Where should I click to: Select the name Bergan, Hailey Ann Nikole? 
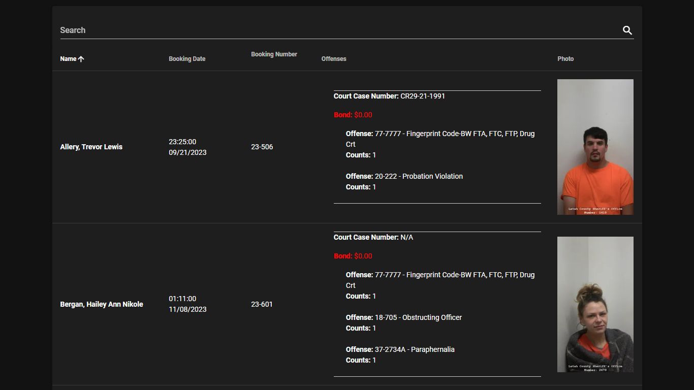point(102,304)
